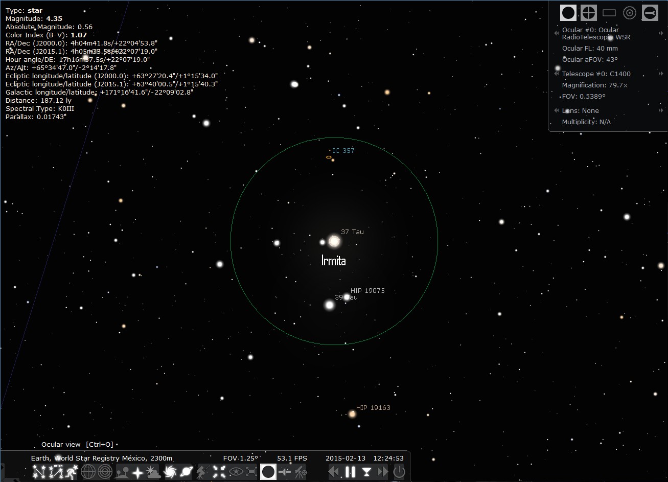Open Oculars configuration wrench icon
The width and height of the screenshot is (668, 482).
(650, 13)
